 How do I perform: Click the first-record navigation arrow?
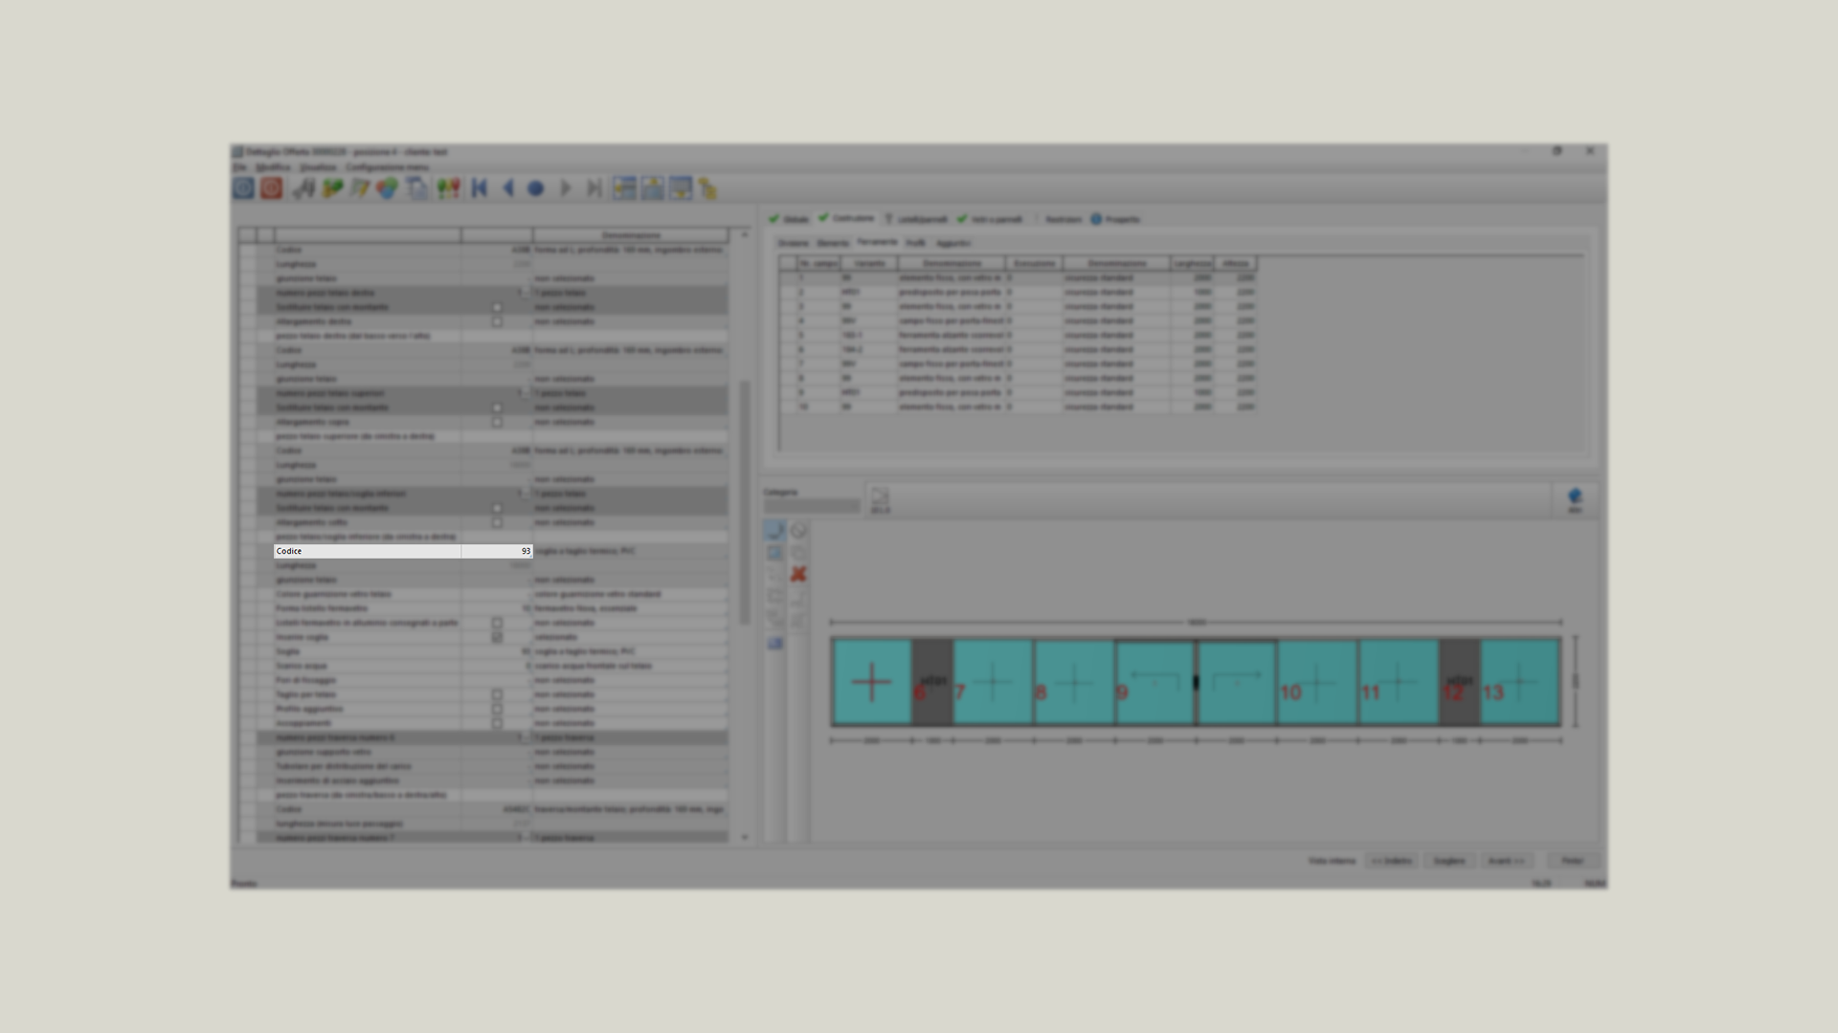tap(480, 188)
